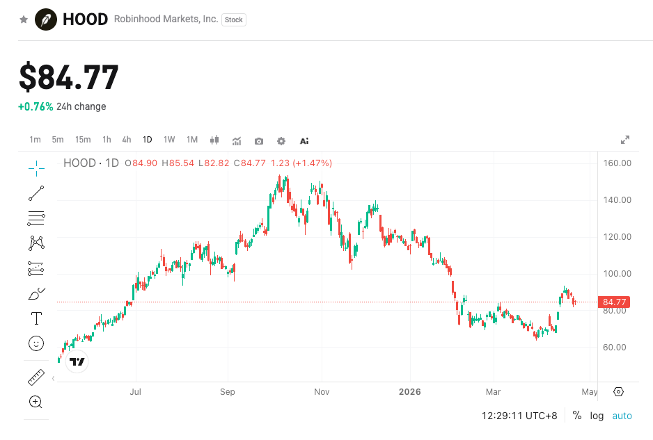
Task: Toggle auto scale for the chart
Action: pyautogui.click(x=622, y=416)
